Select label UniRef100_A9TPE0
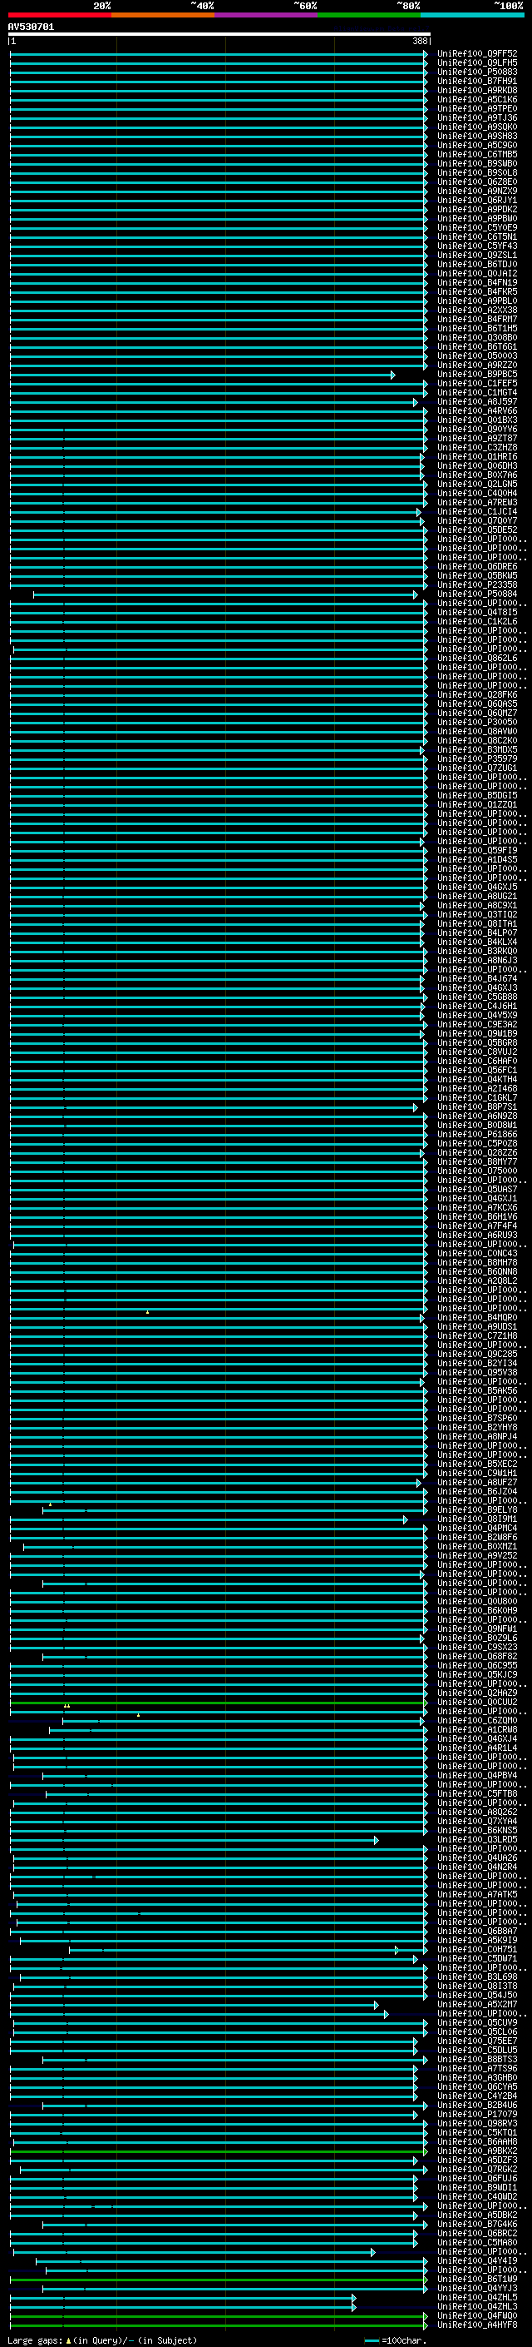Viewport: 532px width, 2347px height. click(477, 108)
